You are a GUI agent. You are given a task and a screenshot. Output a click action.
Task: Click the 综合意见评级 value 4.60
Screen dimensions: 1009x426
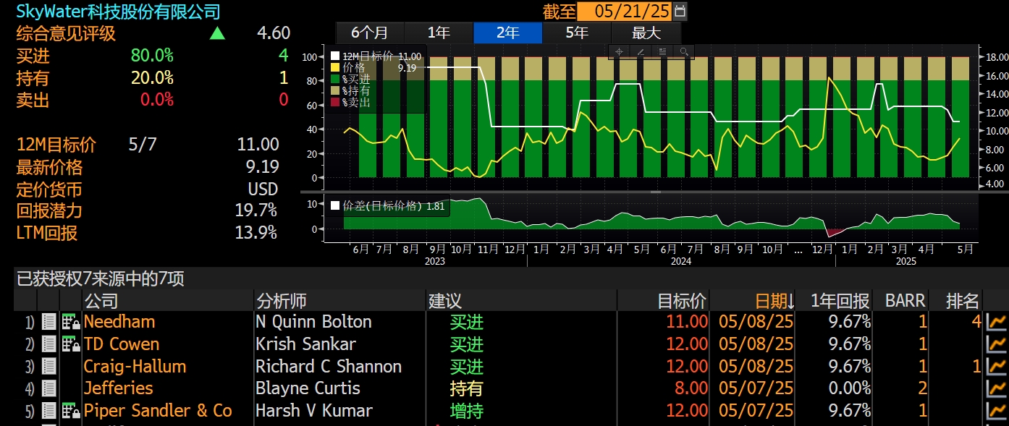[274, 33]
